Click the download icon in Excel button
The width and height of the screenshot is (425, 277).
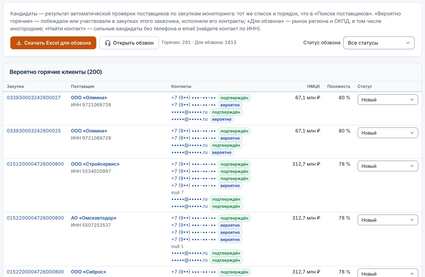[19, 43]
